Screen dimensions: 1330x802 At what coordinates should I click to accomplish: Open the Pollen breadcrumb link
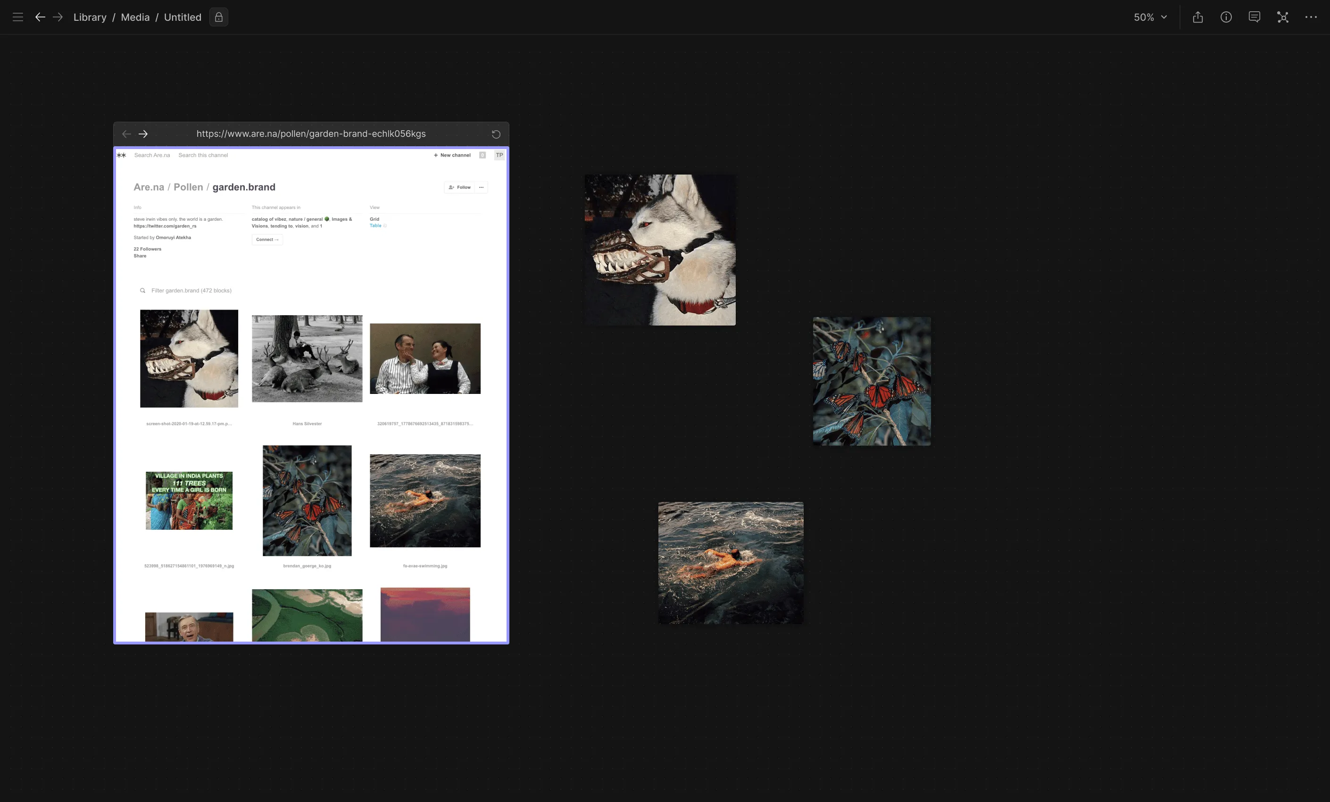pyautogui.click(x=188, y=187)
